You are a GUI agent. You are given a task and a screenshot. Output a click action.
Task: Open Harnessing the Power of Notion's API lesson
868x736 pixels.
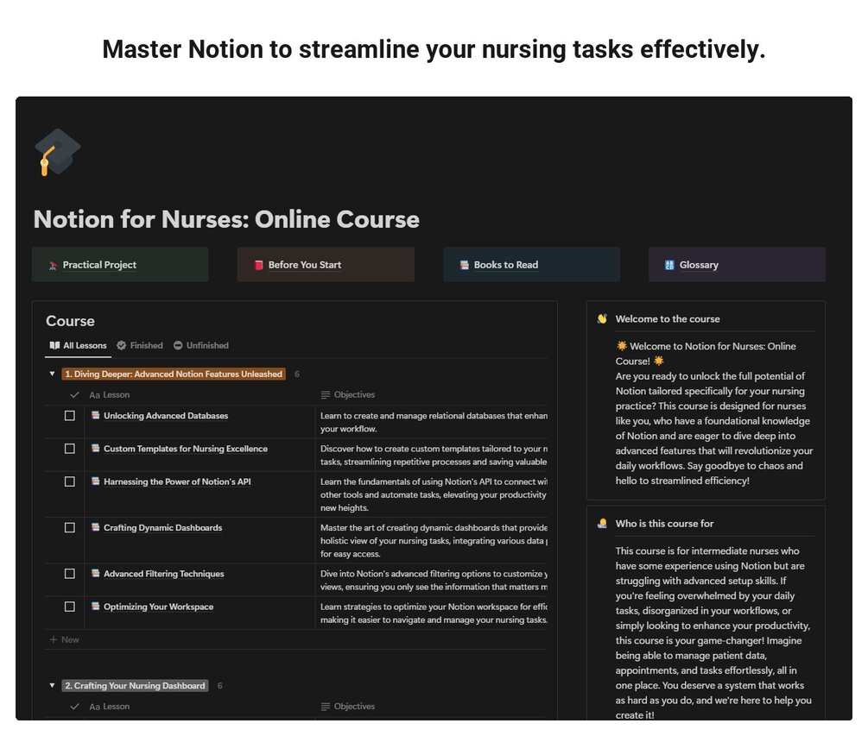[177, 482]
